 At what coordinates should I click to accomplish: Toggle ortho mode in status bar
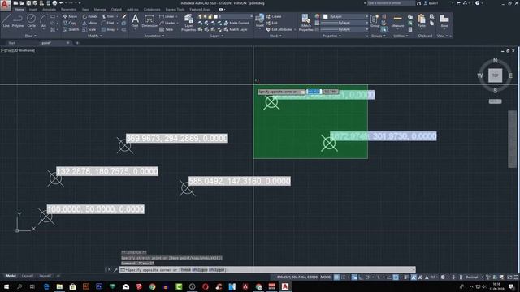361,277
